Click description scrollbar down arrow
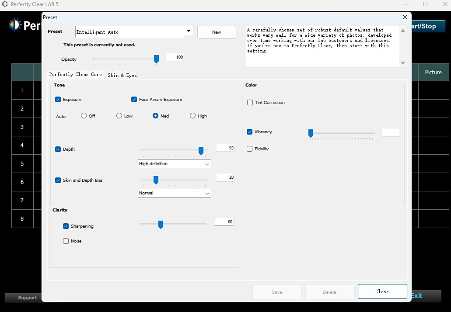The height and width of the screenshot is (312, 451). click(x=403, y=63)
